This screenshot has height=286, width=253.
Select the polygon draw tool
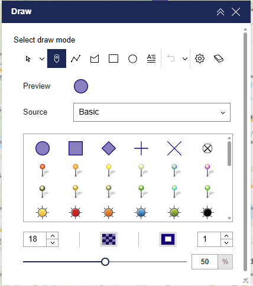click(95, 58)
